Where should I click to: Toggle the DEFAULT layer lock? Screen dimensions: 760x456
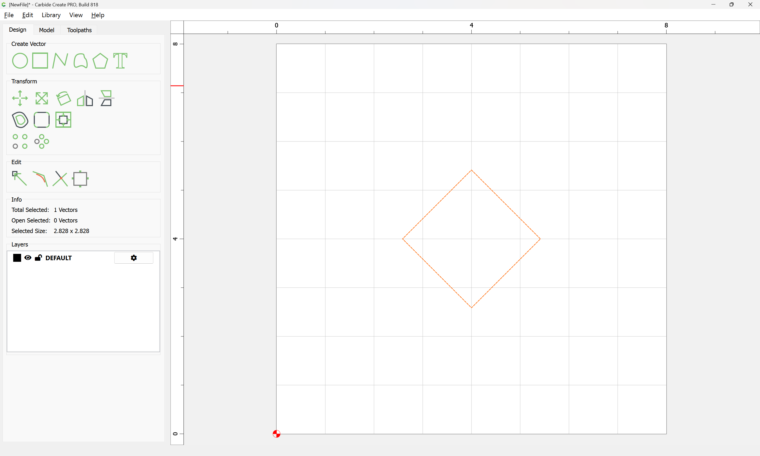[38, 258]
